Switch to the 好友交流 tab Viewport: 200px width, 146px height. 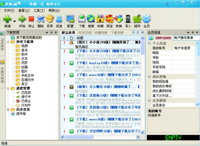tap(85, 33)
